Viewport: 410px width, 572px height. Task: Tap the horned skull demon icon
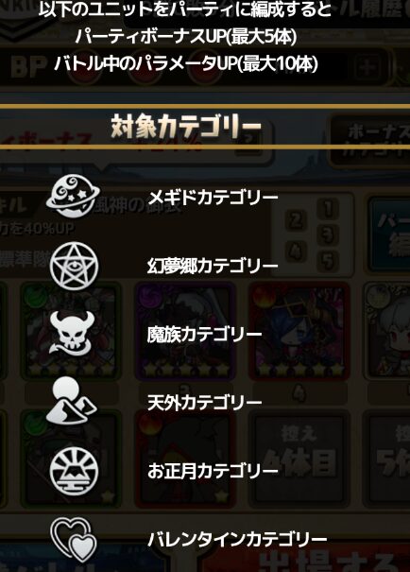[x=74, y=334]
